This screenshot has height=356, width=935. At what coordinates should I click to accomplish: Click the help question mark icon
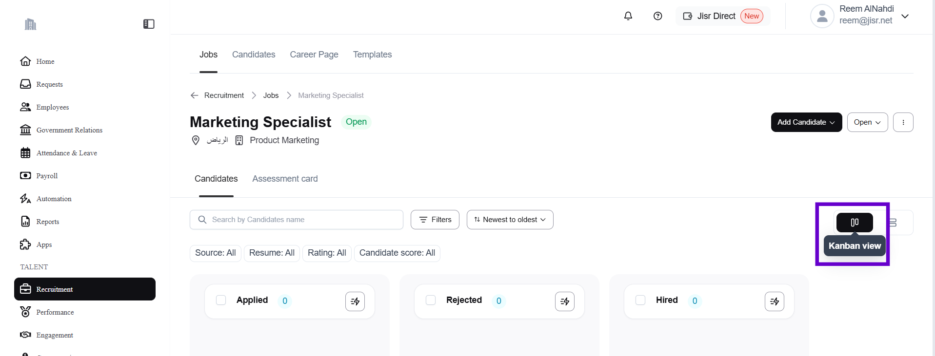coord(658,16)
